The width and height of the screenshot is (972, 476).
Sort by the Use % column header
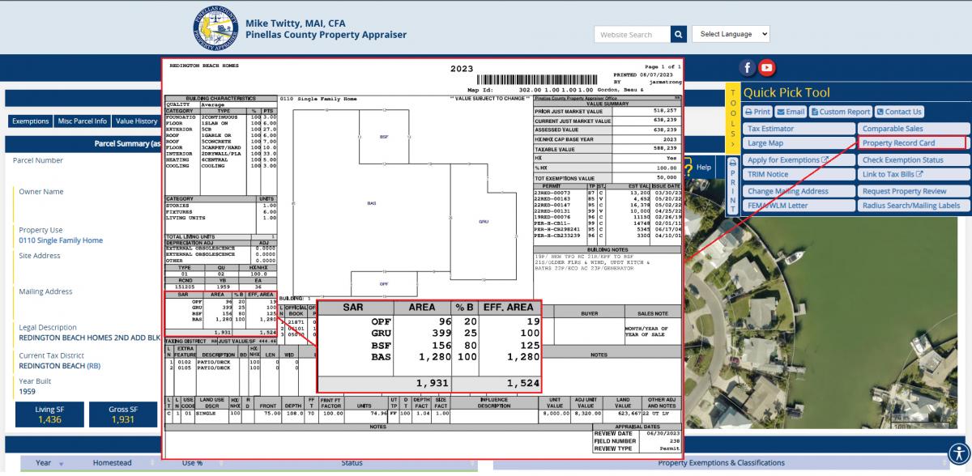pos(193,463)
